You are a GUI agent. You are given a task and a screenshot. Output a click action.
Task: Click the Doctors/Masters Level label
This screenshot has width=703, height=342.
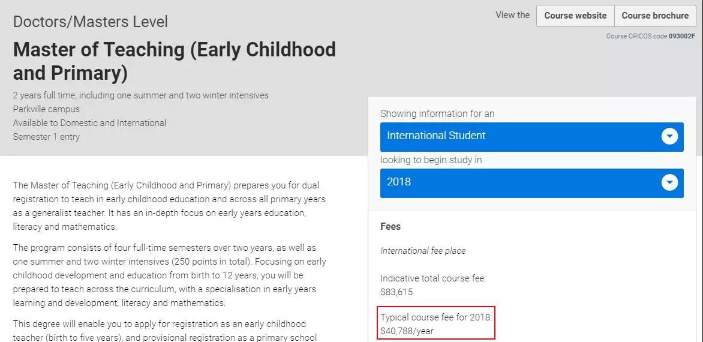pyautogui.click(x=91, y=22)
